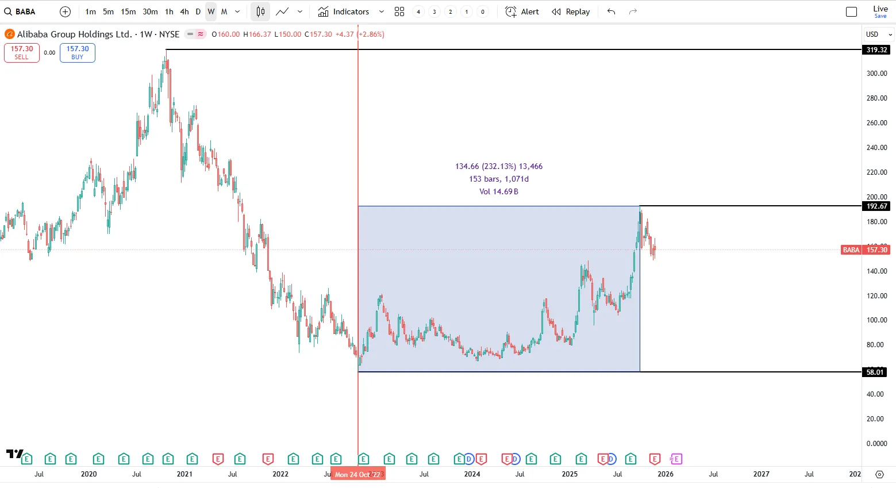Viewport: 896px width, 488px height.
Task: Click the add symbol plus icon
Action: tap(65, 11)
